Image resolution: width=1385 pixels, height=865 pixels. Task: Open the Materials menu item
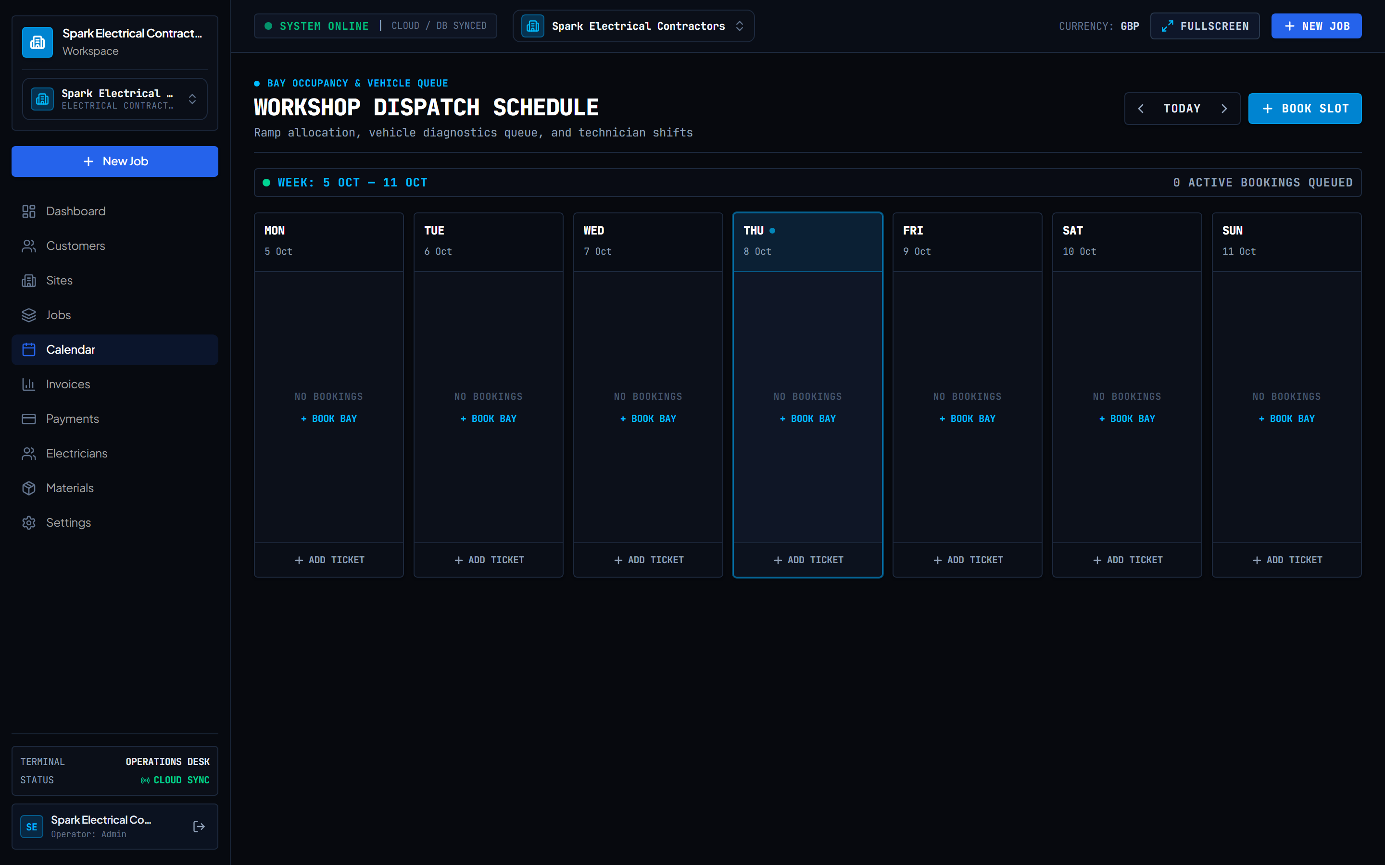click(114, 488)
